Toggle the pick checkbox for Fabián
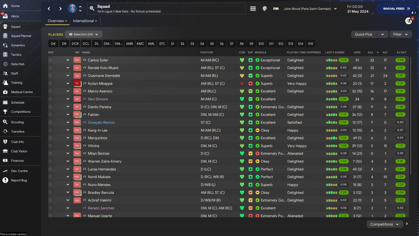 (x=50, y=115)
